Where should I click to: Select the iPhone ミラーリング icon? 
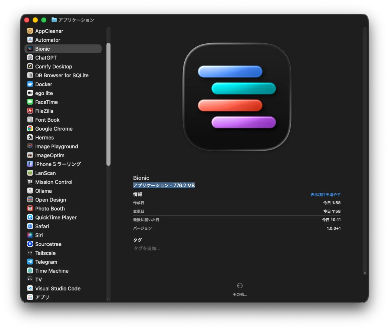click(30, 164)
